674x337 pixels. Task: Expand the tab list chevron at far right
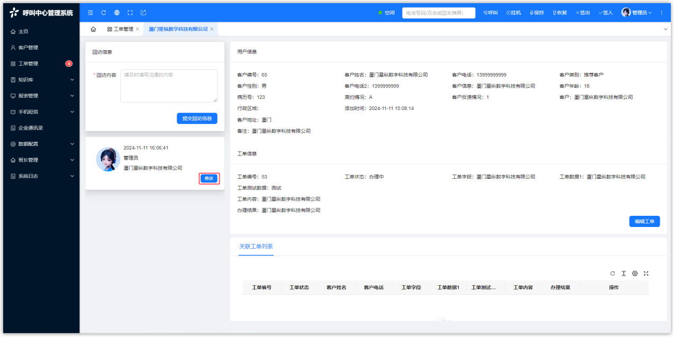pyautogui.click(x=666, y=29)
